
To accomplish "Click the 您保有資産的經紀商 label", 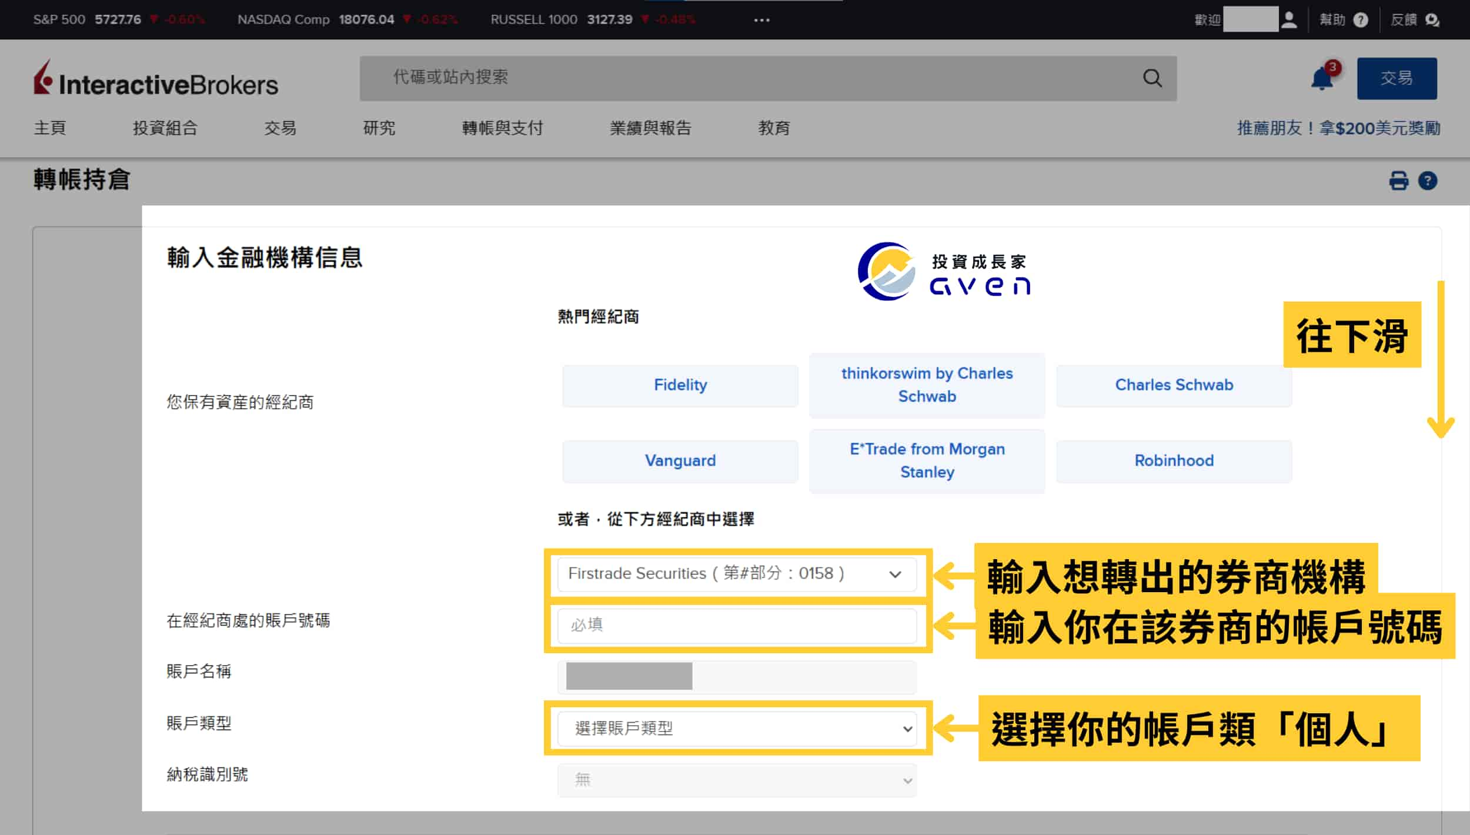I will [x=240, y=402].
